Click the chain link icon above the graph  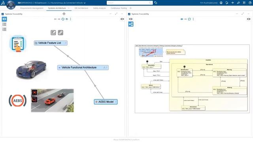tap(60, 33)
